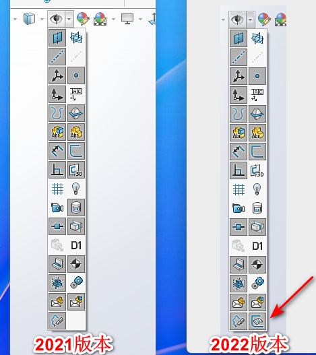Enable View Decals in right 2022 flyout
The height and width of the screenshot is (355, 316).
point(257,208)
